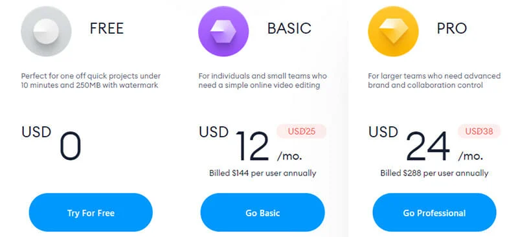This screenshot has height=237, width=518.
Task: Select the BASIC plan heading
Action: coord(289,28)
